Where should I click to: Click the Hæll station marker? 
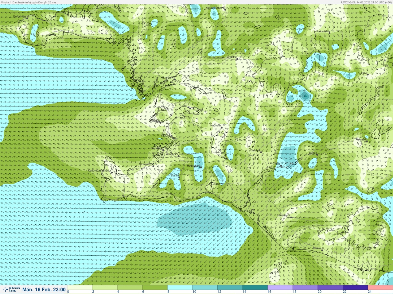point(281,166)
